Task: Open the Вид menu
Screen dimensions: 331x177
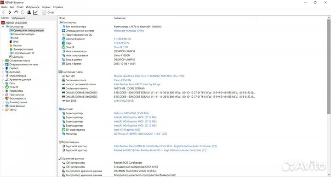Action: (x=12, y=7)
